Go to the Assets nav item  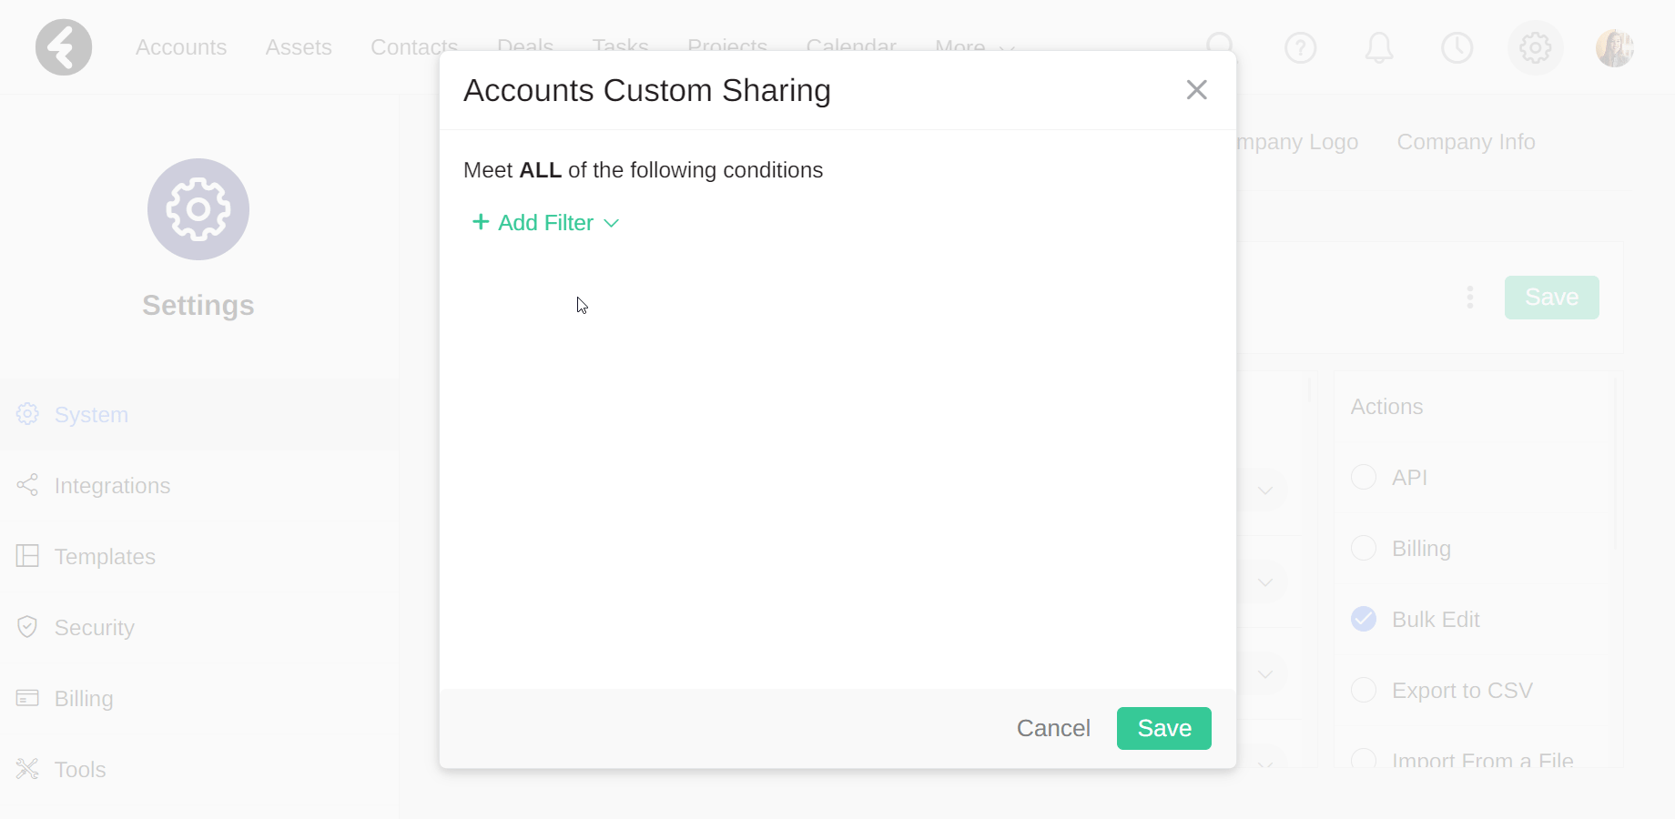[299, 47]
